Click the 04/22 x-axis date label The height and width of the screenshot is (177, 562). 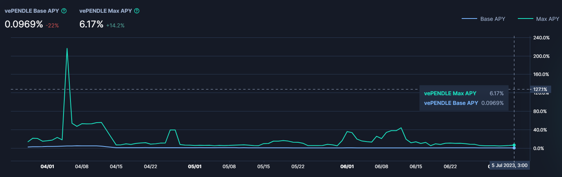150,167
